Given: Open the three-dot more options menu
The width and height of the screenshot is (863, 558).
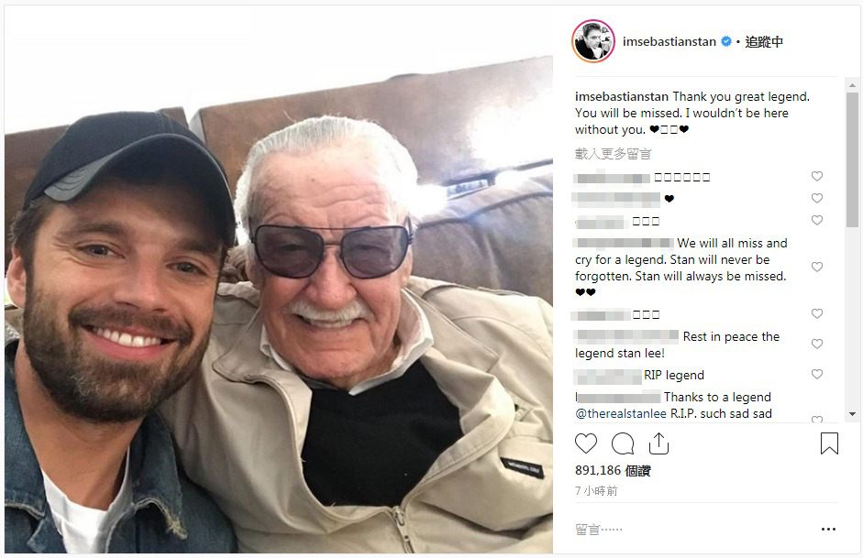Looking at the screenshot, I should [828, 530].
